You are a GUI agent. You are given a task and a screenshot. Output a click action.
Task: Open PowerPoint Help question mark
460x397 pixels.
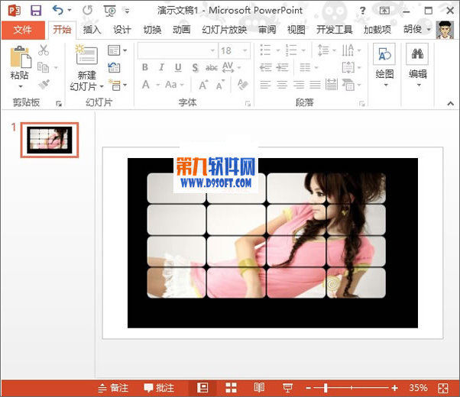[x=363, y=11]
